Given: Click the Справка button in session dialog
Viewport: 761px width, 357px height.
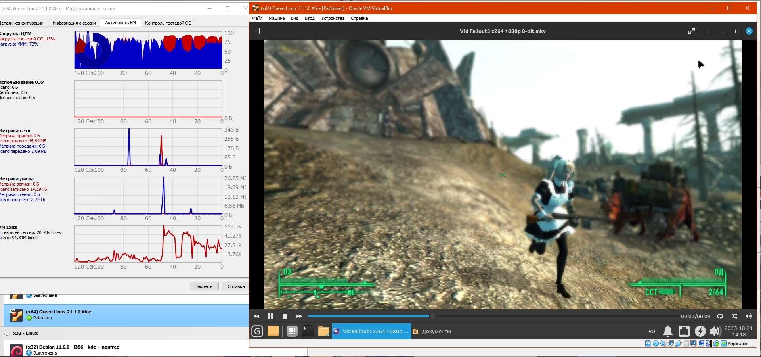Looking at the screenshot, I should [x=236, y=286].
